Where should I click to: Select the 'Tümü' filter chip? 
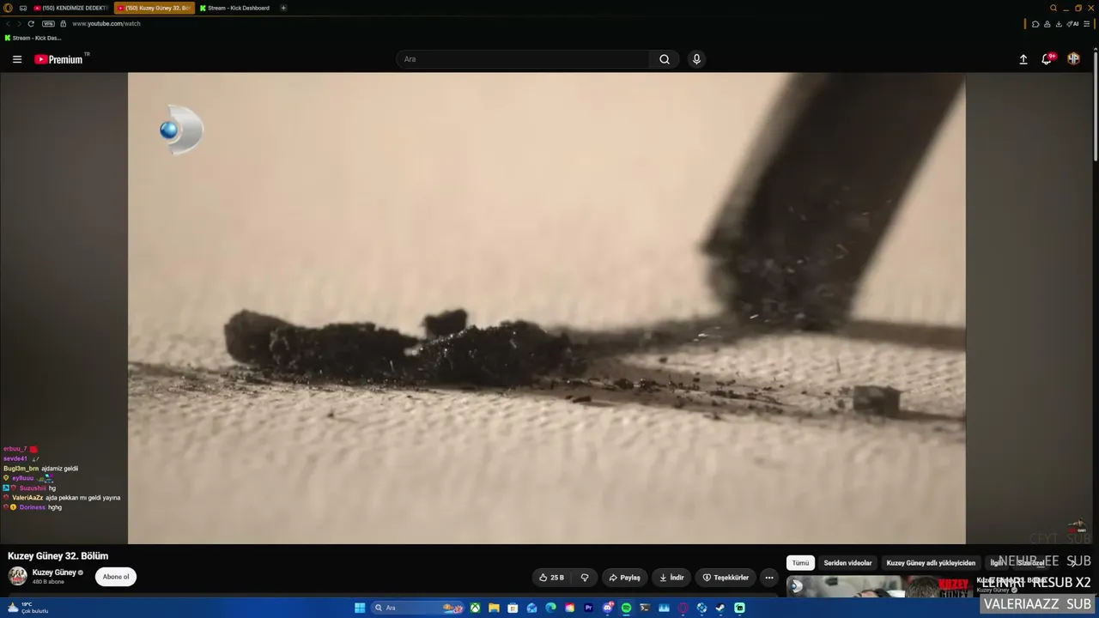tap(800, 563)
